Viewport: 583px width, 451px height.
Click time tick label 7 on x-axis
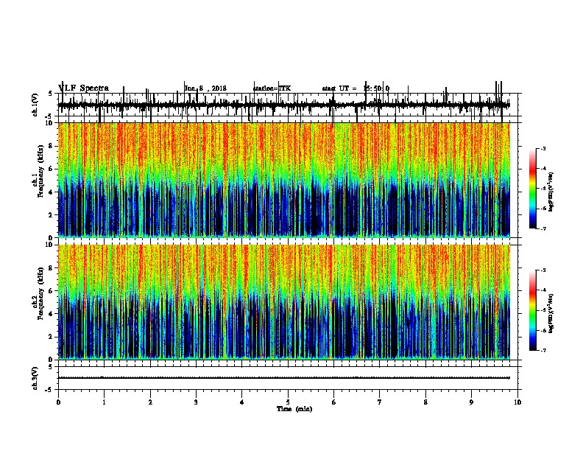coord(380,402)
